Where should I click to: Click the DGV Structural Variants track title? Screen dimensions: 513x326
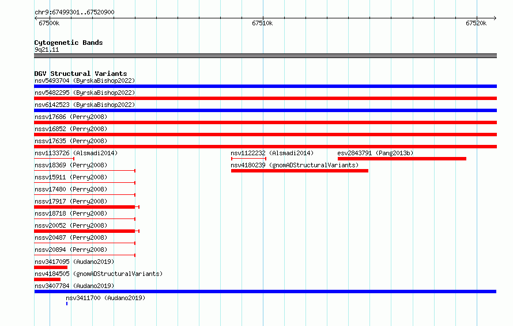coord(81,74)
